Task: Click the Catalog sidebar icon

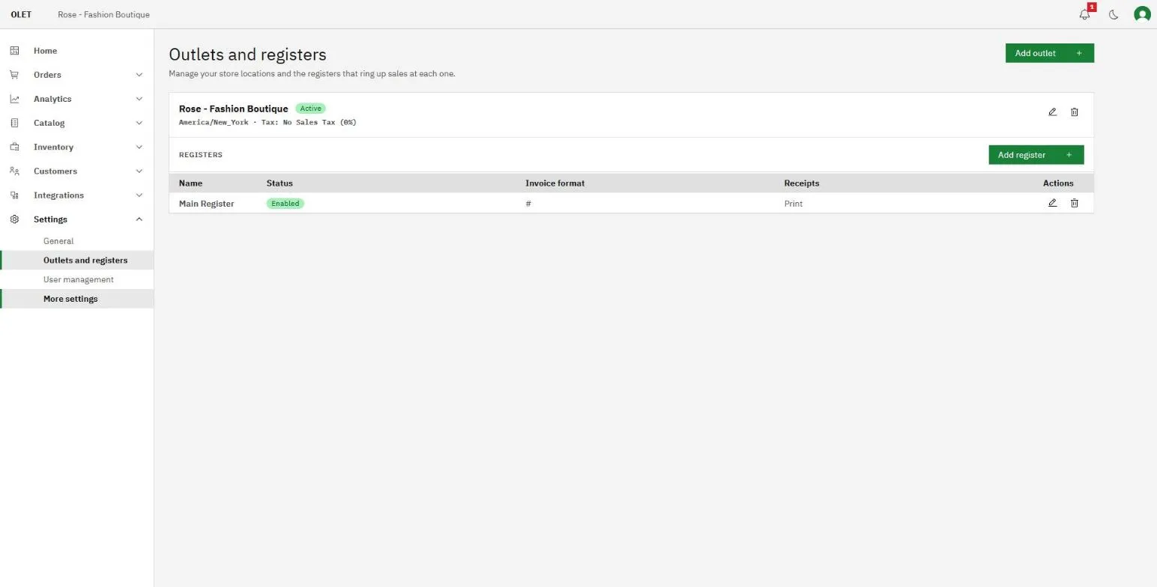Action: (x=14, y=123)
